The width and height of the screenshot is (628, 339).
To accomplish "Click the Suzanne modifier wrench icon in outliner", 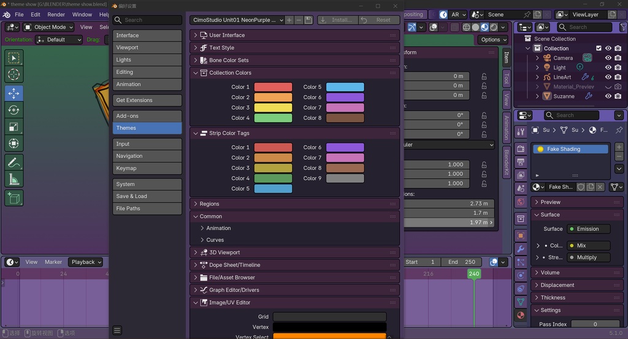I will click(588, 96).
